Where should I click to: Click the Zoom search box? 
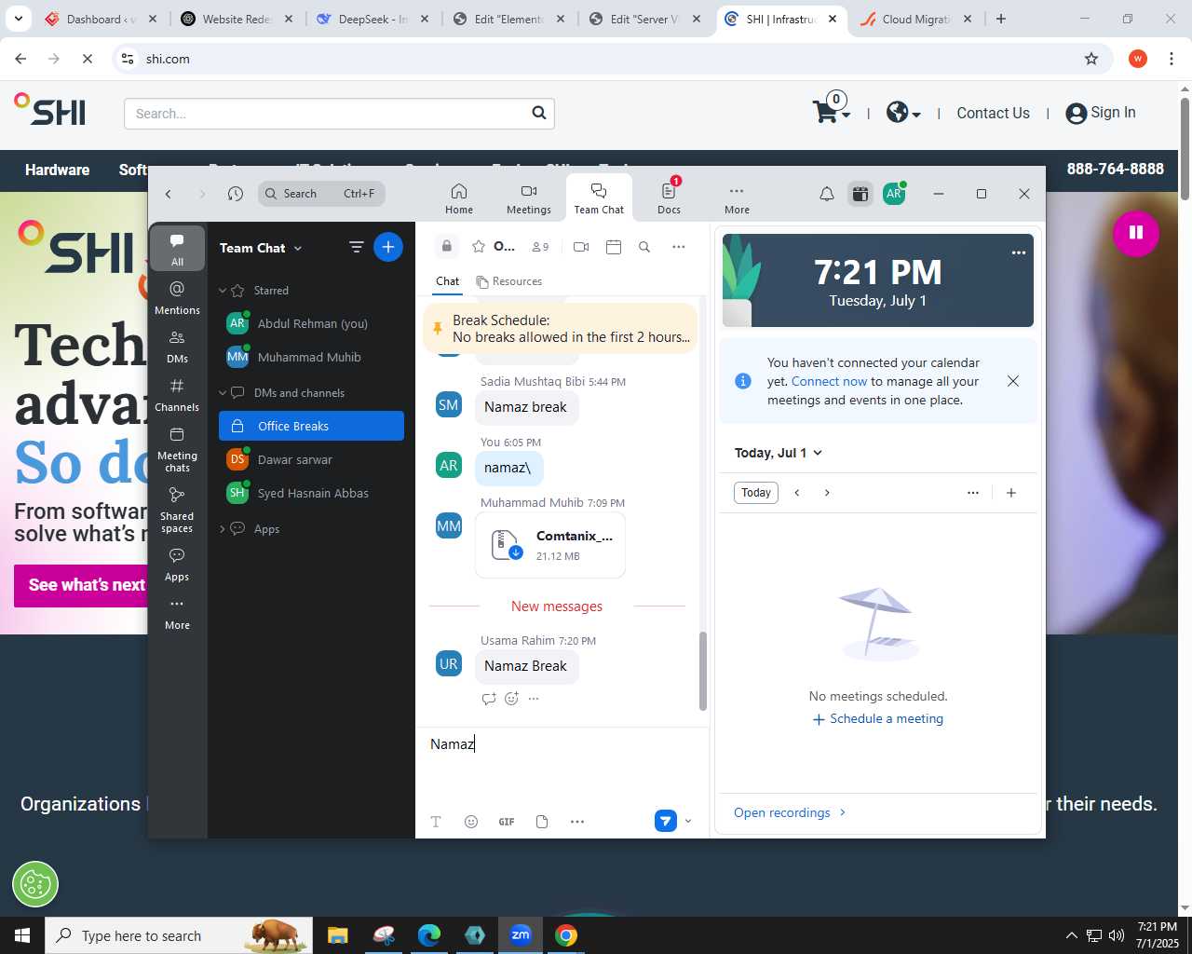(x=321, y=194)
